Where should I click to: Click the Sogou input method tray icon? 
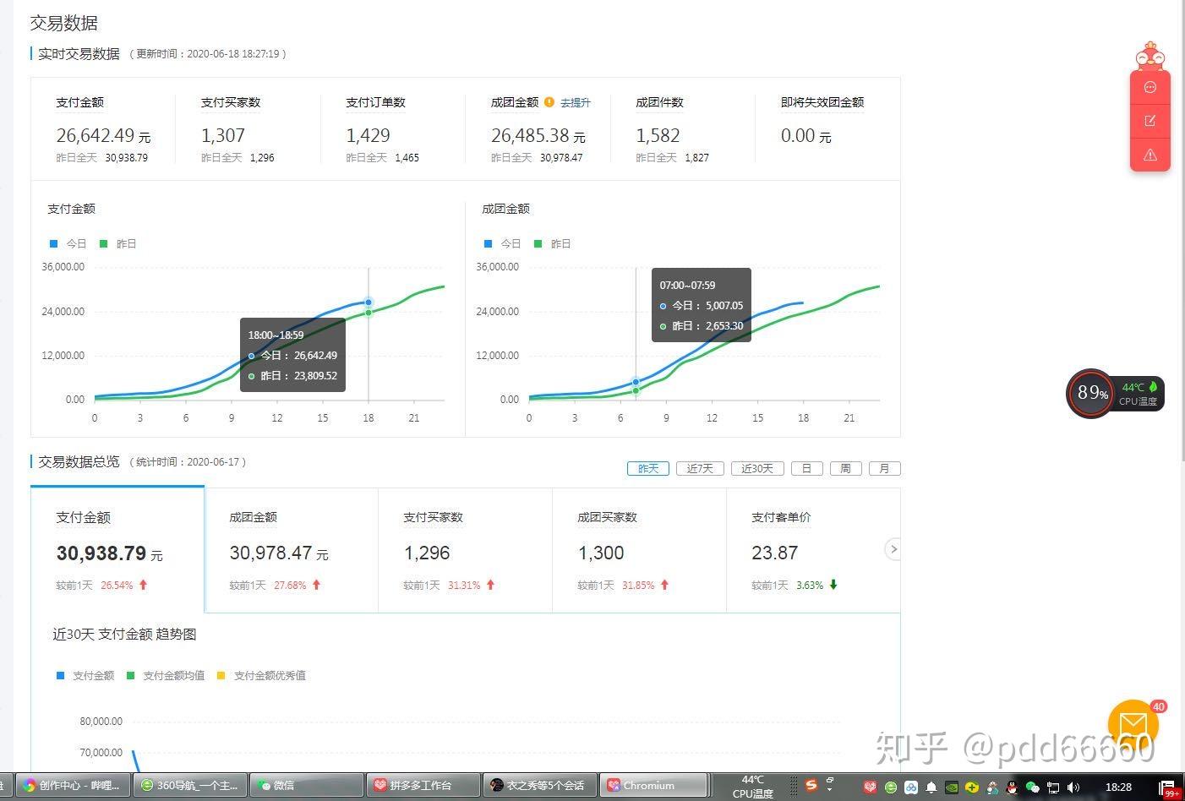pyautogui.click(x=811, y=786)
